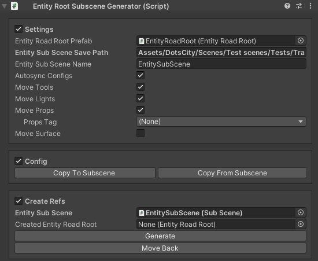Uncheck Move Tools option
318x261 pixels.
(140, 87)
